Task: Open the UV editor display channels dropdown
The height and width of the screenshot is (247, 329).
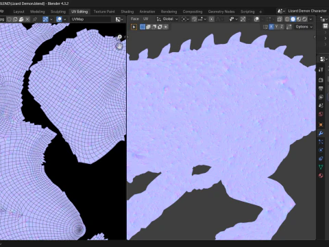Action: (119, 19)
